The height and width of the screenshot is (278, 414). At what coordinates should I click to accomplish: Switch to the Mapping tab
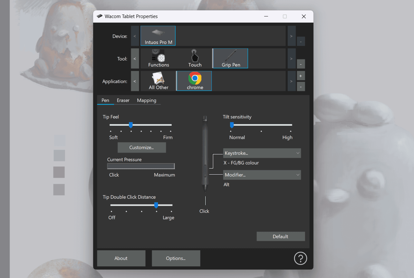[147, 100]
